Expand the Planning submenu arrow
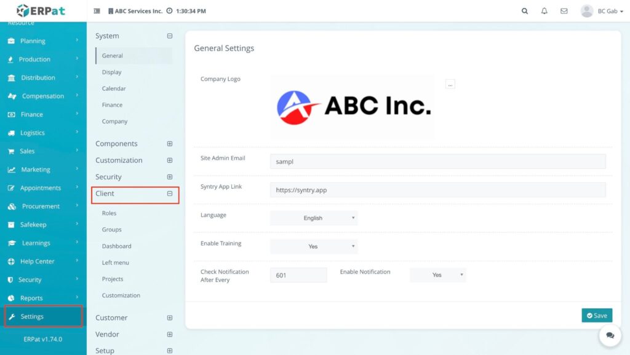630x355 pixels. [77, 41]
